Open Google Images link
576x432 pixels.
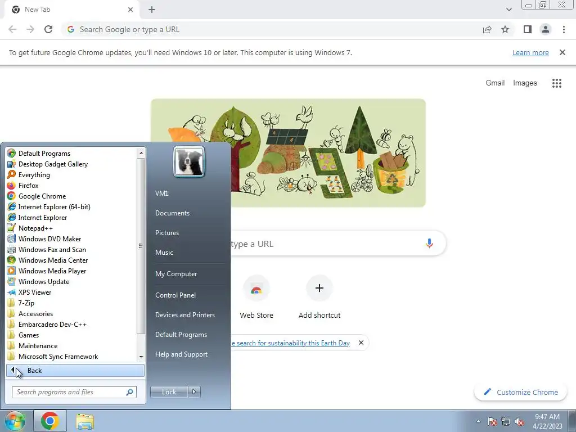525,83
